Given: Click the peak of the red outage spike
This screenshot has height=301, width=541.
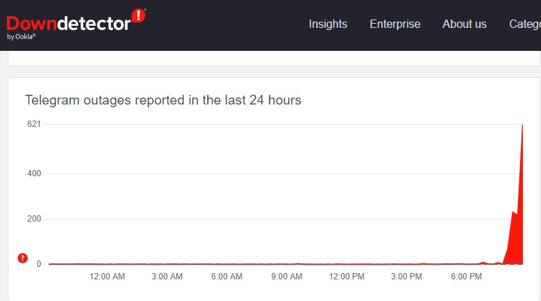Looking at the screenshot, I should 522,125.
